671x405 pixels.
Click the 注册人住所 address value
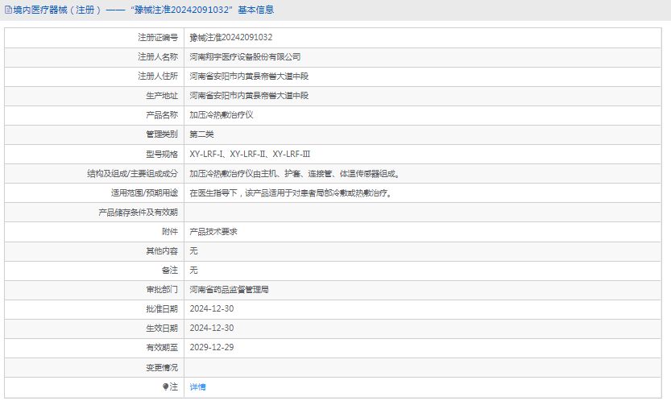[249, 76]
